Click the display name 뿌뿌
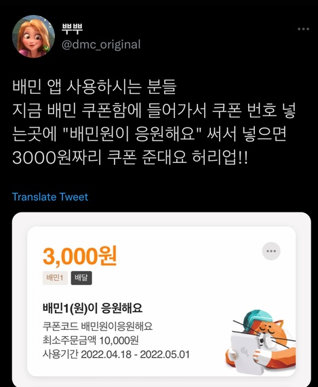The width and height of the screenshot is (318, 387). [72, 29]
